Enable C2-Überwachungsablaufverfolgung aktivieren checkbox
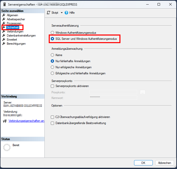 [x=52, y=117]
